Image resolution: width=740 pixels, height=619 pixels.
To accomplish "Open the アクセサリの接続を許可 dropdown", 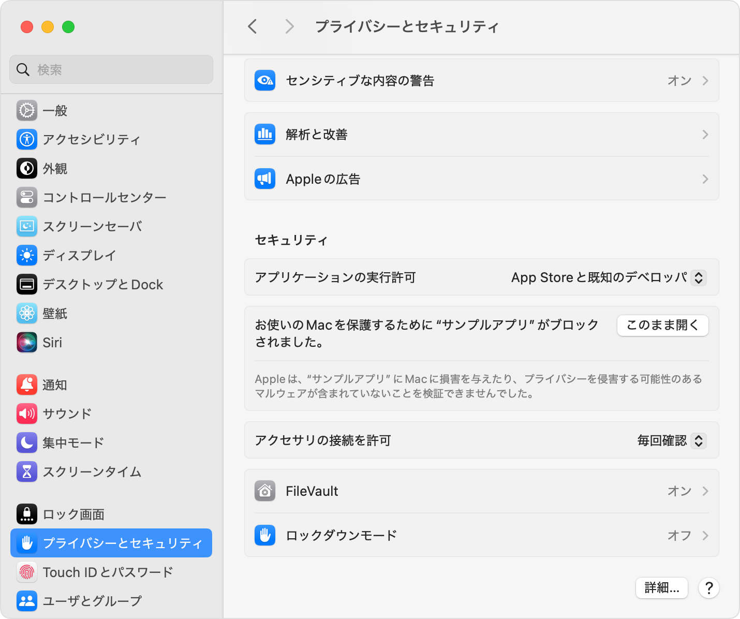I will click(698, 440).
